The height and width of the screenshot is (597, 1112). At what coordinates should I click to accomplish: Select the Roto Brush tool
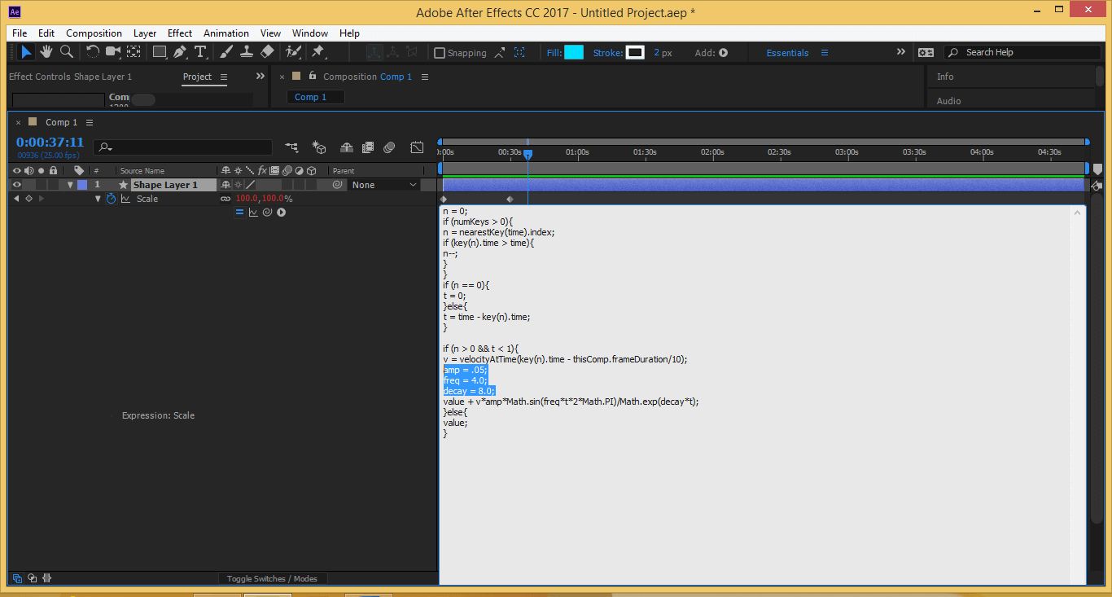point(293,52)
